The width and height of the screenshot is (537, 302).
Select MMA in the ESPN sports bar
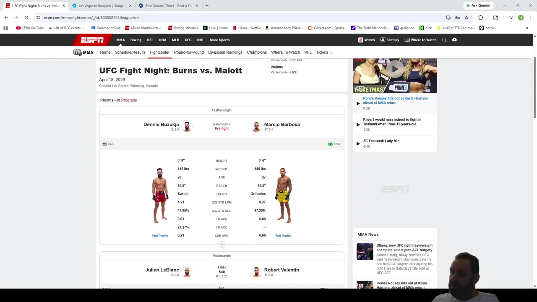pyautogui.click(x=120, y=40)
